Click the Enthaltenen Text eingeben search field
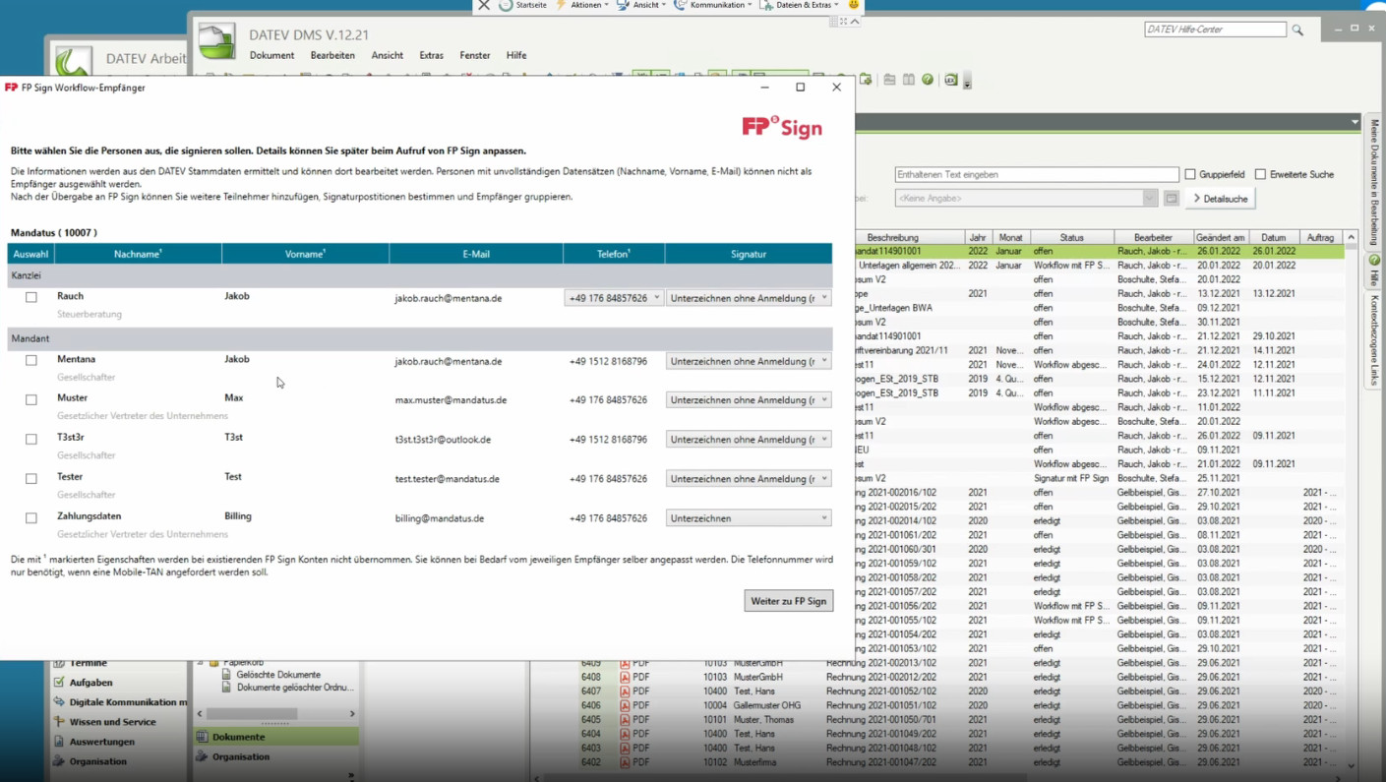The image size is (1386, 782). (x=1037, y=174)
